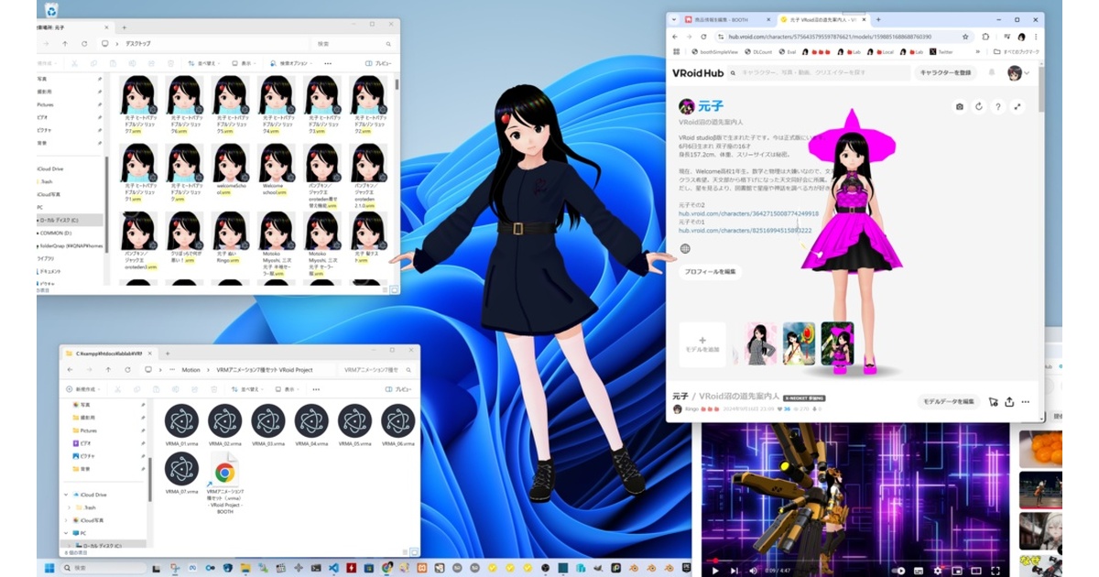Reset the VRoid Hub model view with the rotate icon
1099x577 pixels.
[x=979, y=106]
